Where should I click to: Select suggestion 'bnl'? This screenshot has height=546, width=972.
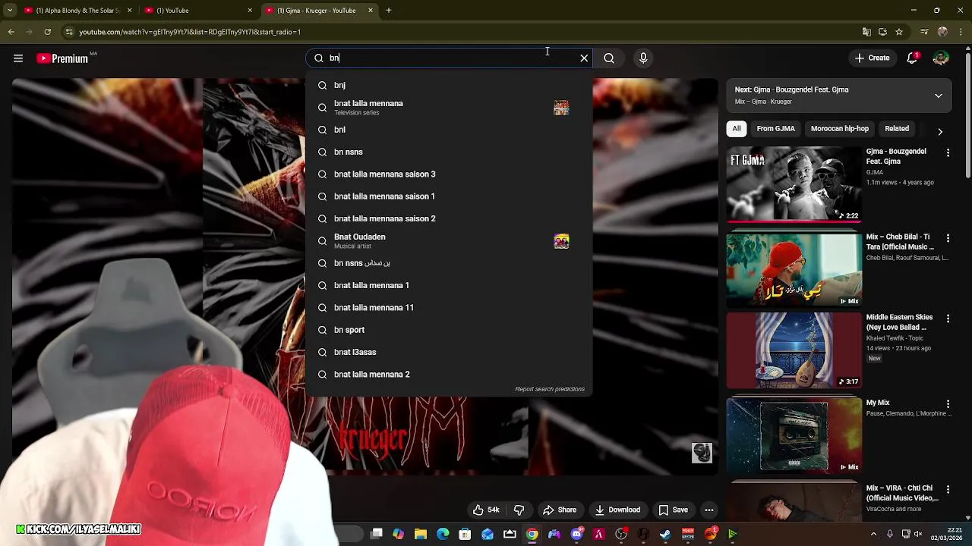pyautogui.click(x=448, y=130)
